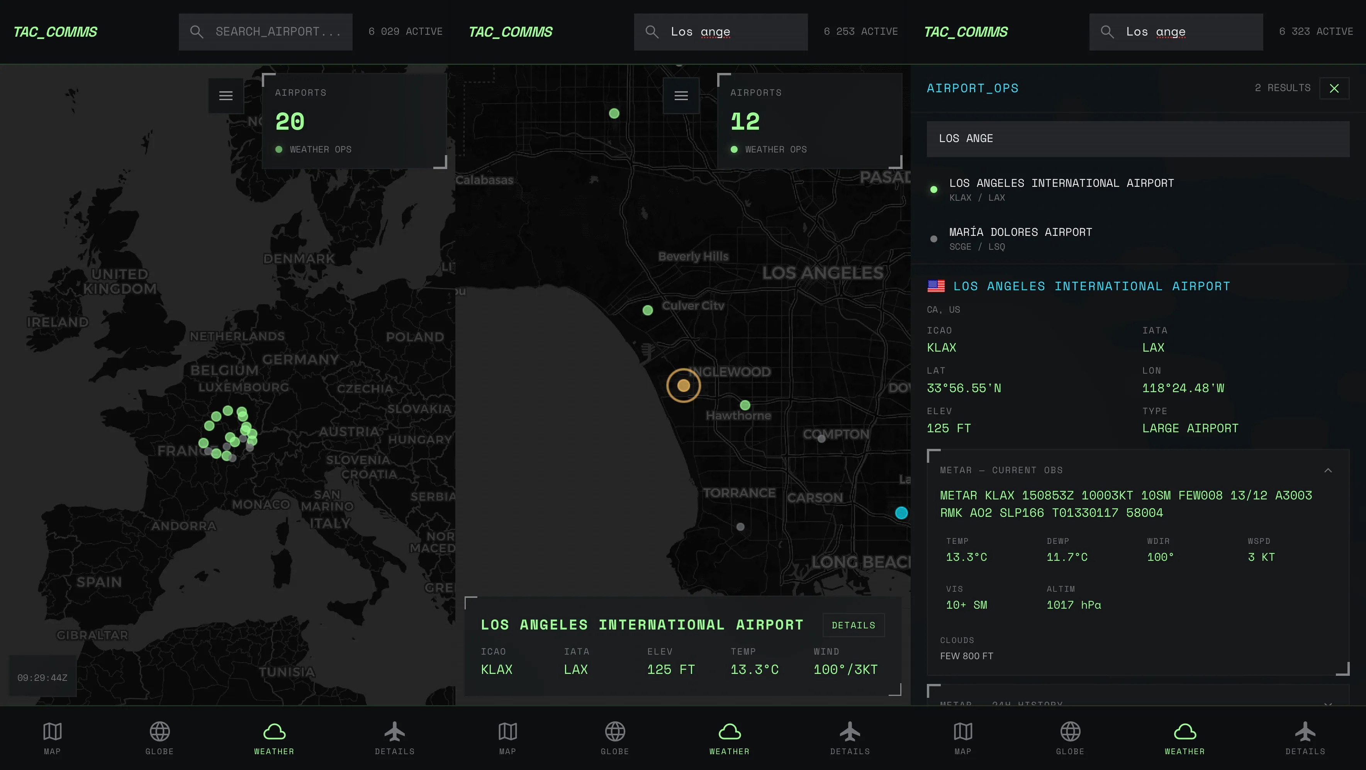Click the '11.7°C' dewpoint value
Viewport: 1366px width, 770px height.
pyautogui.click(x=1067, y=557)
